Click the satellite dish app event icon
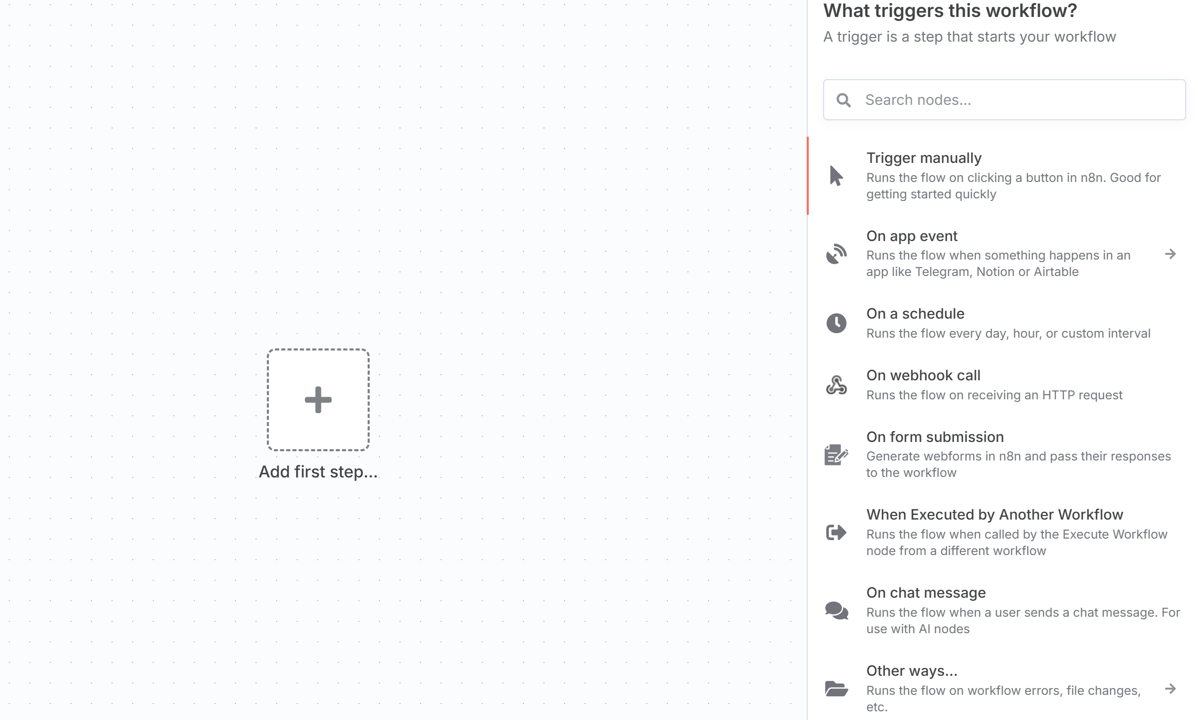1198x720 pixels. pos(836,254)
